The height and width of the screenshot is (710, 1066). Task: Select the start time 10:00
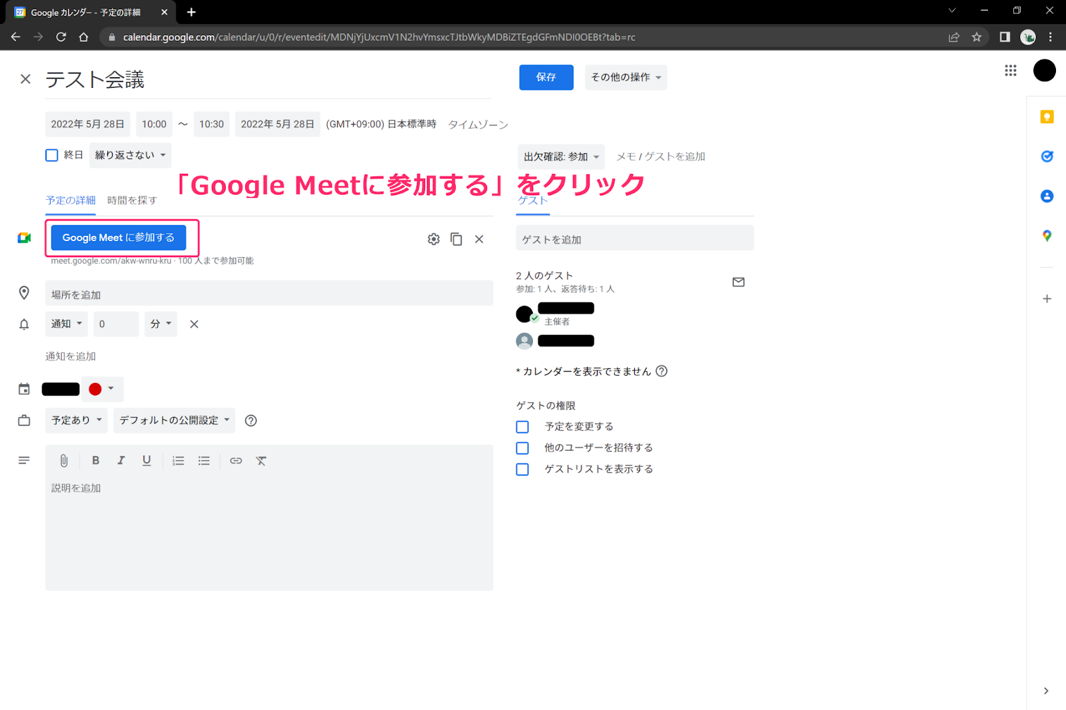point(154,125)
